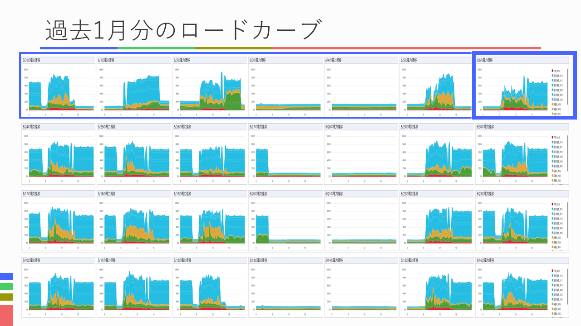The image size is (581, 326).
Task: Toggle the first orange legend entry in 5/23 chart
Action: pyautogui.click(x=552, y=237)
